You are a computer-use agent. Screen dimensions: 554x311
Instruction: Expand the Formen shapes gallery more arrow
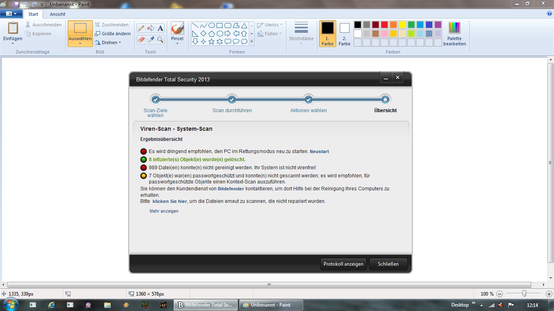point(251,42)
